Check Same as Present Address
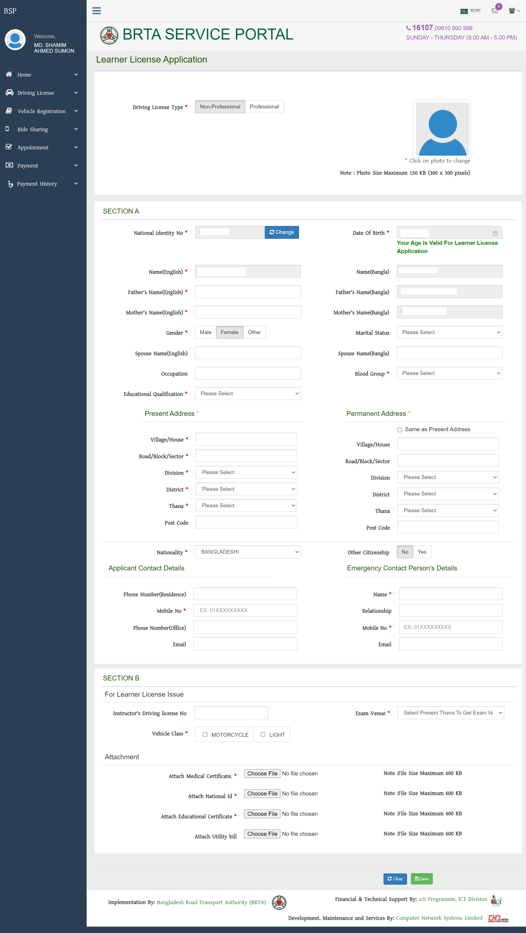The height and width of the screenshot is (933, 526). point(399,430)
